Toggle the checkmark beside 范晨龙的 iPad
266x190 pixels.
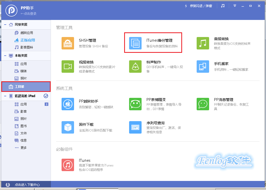tap(46, 96)
